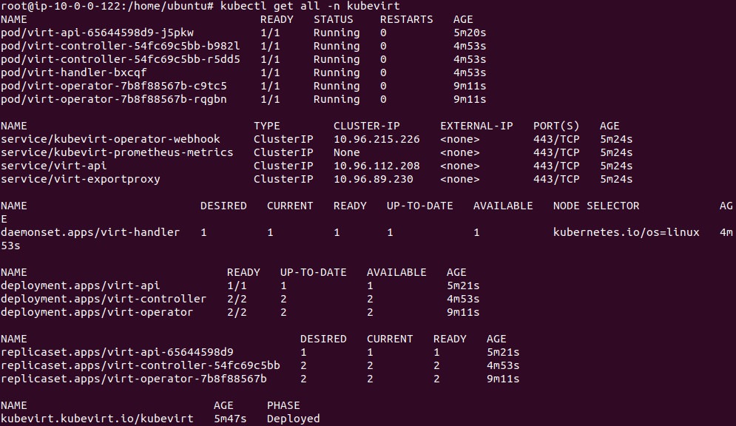This screenshot has height=426, width=736.
Task: Click the command 'kubectl get all -n kubevirt'
Action: 310,6
